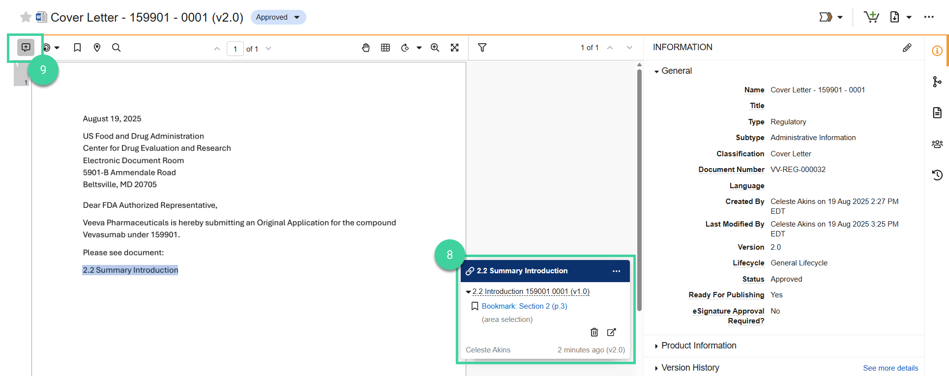Click the Word document type icon
Screen dimensions: 949x376
[42, 17]
